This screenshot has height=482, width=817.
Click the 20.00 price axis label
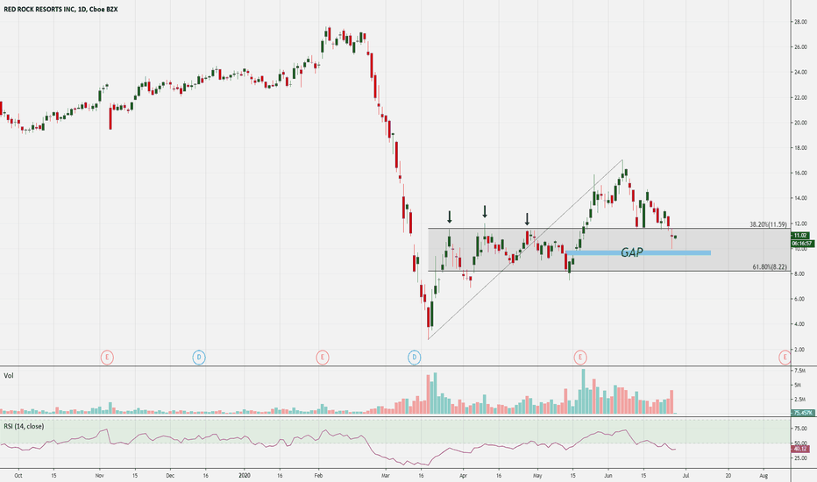click(800, 123)
